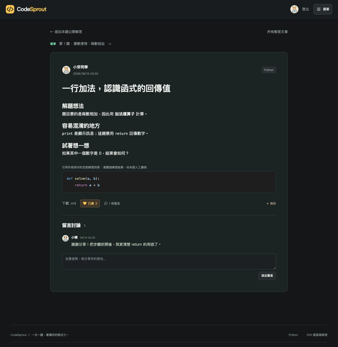
Task: Open the user avatar in the header
Action: 294,9
